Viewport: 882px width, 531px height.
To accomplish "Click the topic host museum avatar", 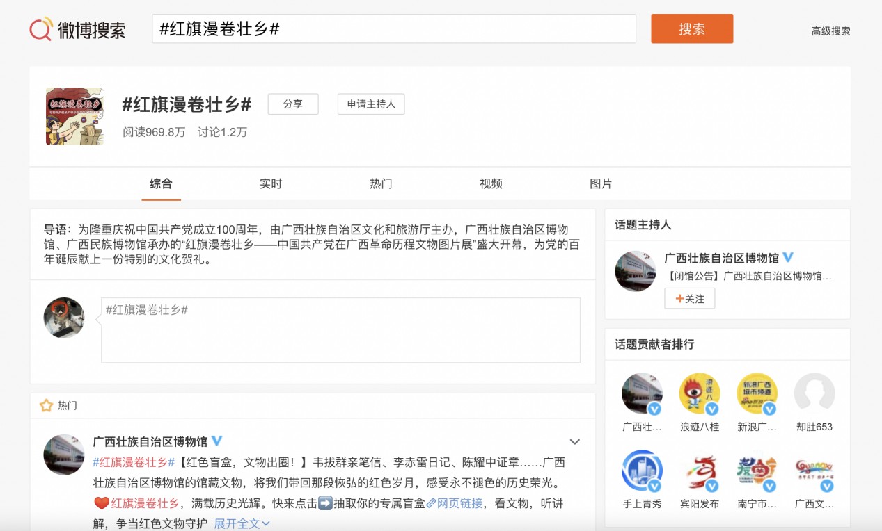I will click(x=636, y=271).
